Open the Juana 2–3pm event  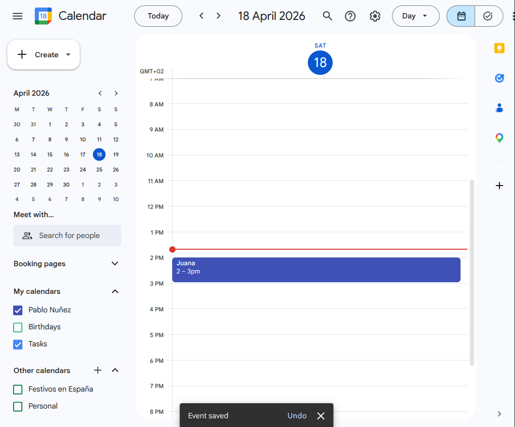coord(316,270)
